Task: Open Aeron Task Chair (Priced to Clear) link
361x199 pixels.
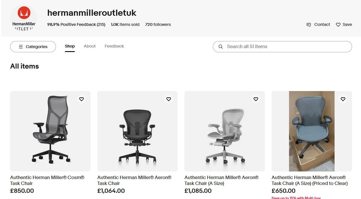Action: point(310,180)
